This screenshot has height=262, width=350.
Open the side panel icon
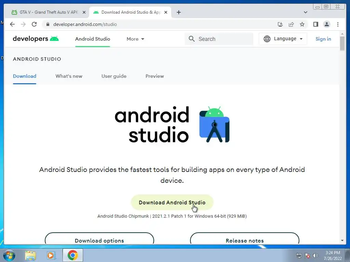pos(315,24)
